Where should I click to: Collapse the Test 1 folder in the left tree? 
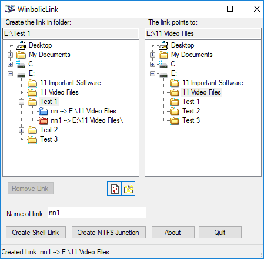click(x=22, y=102)
